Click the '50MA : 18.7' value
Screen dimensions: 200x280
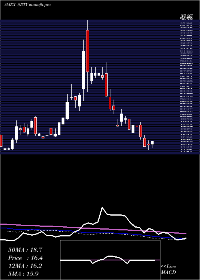[x=25, y=250]
